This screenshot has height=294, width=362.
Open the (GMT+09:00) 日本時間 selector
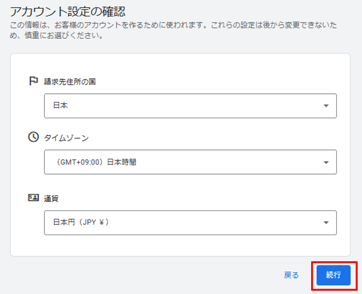point(190,162)
